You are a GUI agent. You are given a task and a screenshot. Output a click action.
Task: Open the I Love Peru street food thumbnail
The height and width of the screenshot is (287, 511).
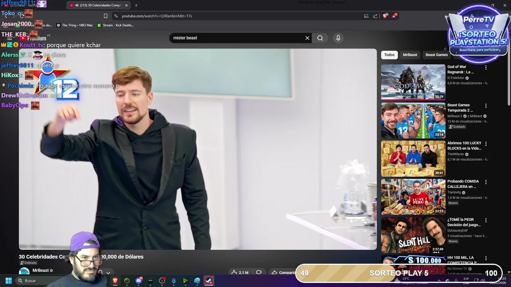413,197
